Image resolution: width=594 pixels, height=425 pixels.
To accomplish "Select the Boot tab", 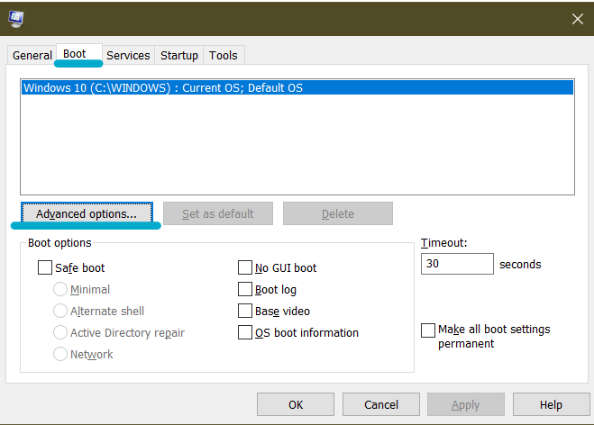I will point(78,54).
